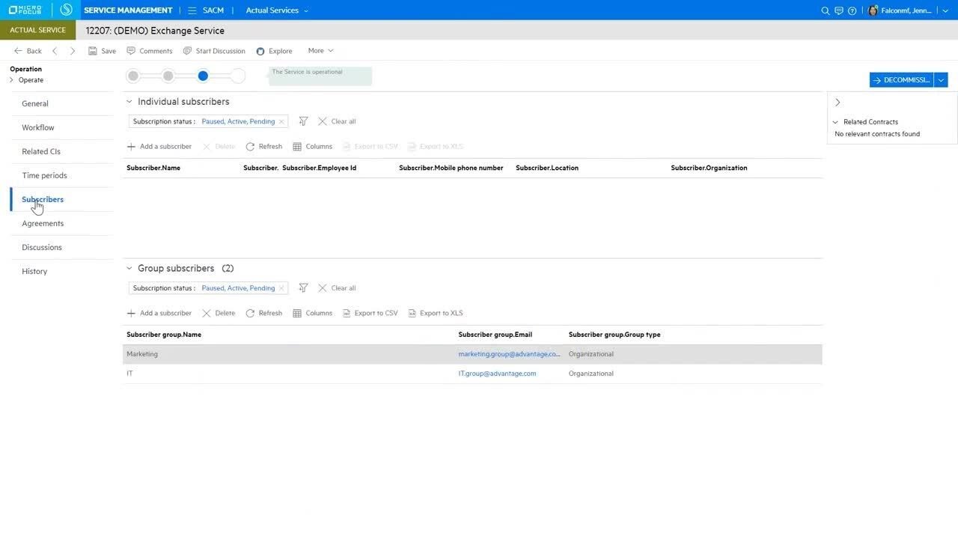The width and height of the screenshot is (958, 539).
Task: Select the current blue workflow phase circle
Action: pos(203,76)
